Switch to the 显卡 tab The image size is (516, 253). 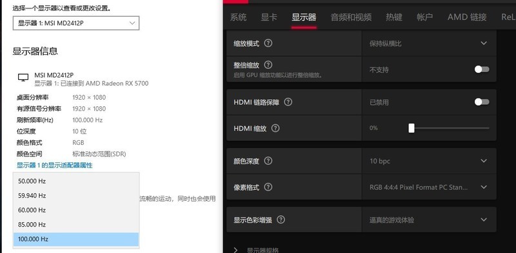[x=269, y=17]
